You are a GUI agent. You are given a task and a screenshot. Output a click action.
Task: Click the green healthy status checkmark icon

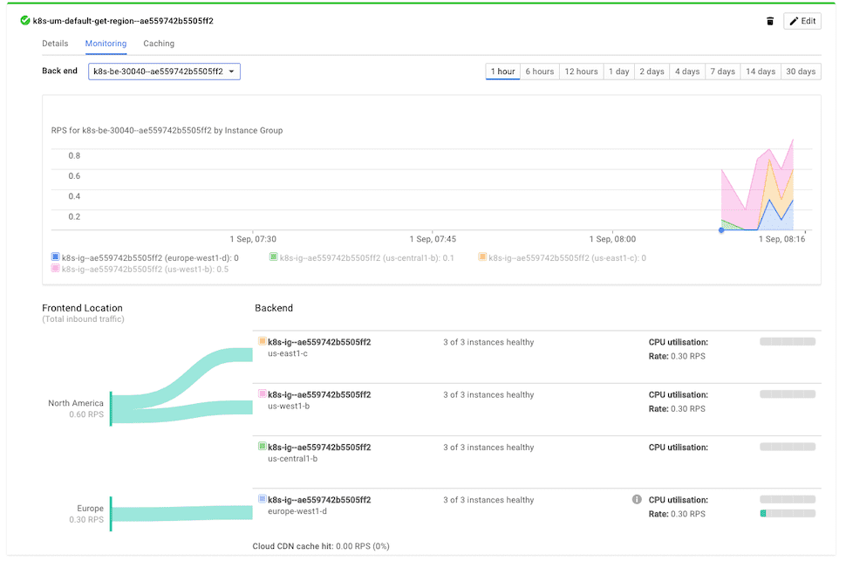click(25, 21)
